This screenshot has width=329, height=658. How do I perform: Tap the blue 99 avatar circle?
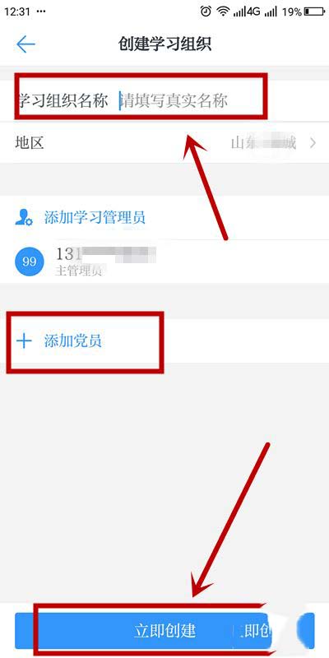point(29,262)
